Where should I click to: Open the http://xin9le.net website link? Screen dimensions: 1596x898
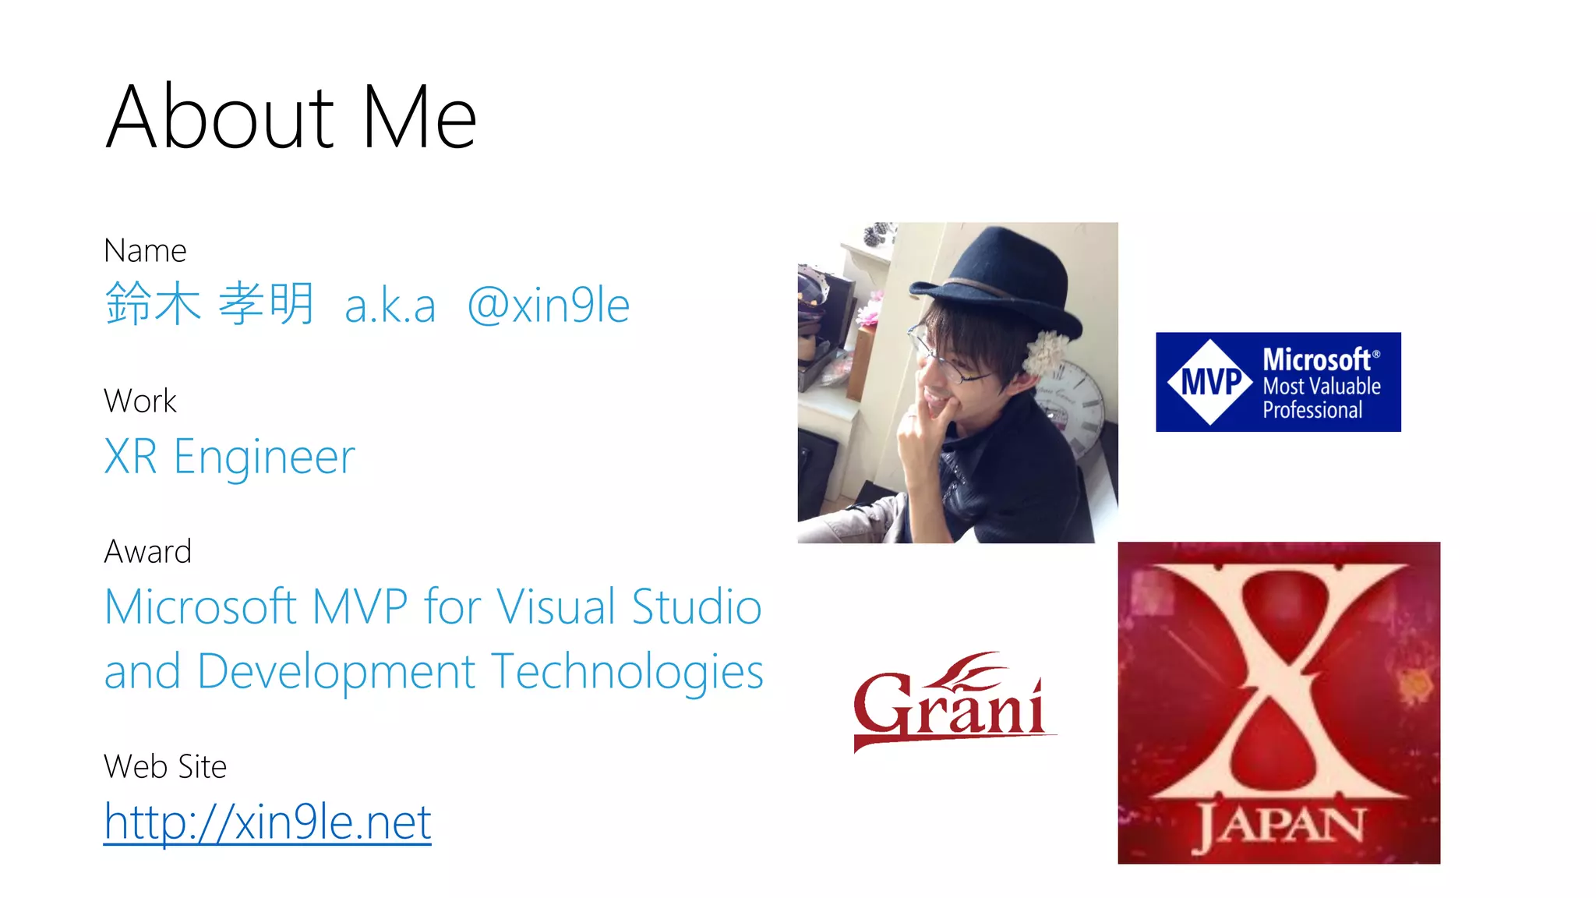click(x=267, y=821)
